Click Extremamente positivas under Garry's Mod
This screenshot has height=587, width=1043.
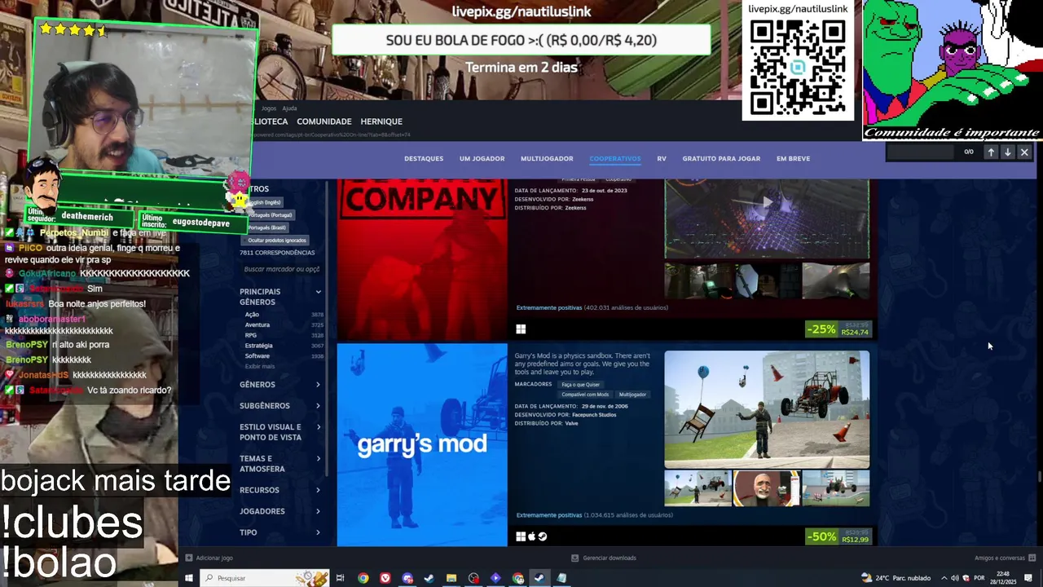point(549,515)
